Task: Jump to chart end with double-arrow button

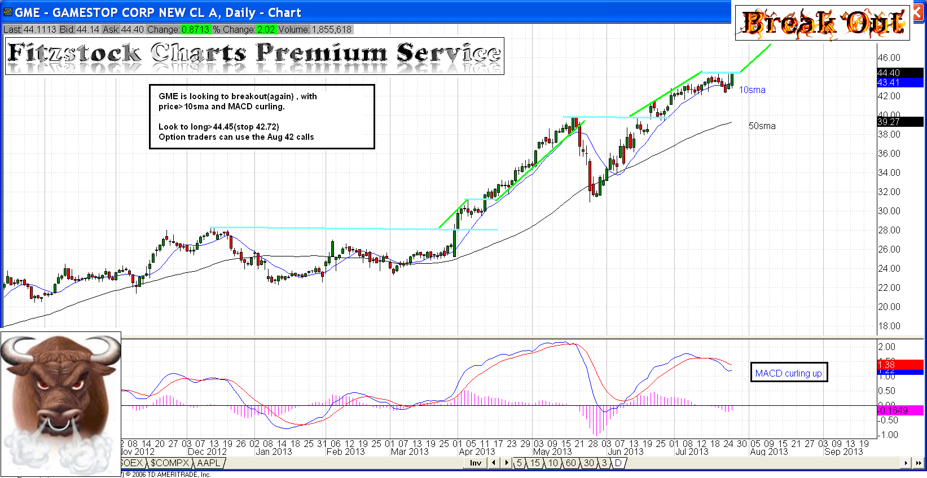Action: click(918, 463)
